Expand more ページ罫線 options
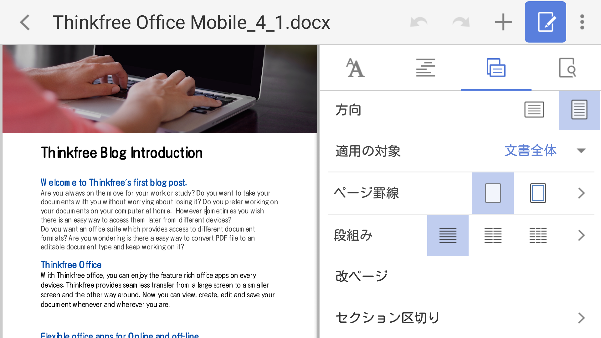The height and width of the screenshot is (338, 601). pos(581,193)
